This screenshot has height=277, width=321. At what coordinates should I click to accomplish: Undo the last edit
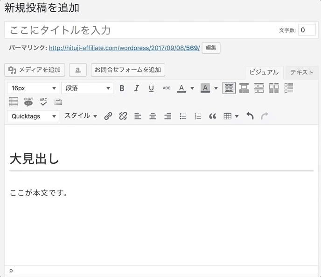[x=250, y=116]
